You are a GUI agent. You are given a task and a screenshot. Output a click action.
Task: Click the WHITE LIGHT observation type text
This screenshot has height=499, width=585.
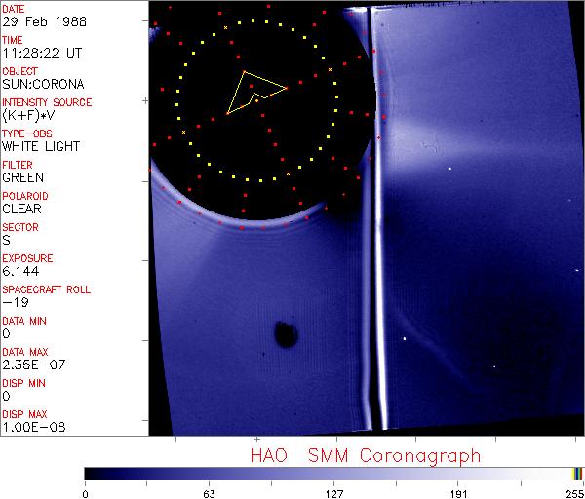(x=40, y=146)
